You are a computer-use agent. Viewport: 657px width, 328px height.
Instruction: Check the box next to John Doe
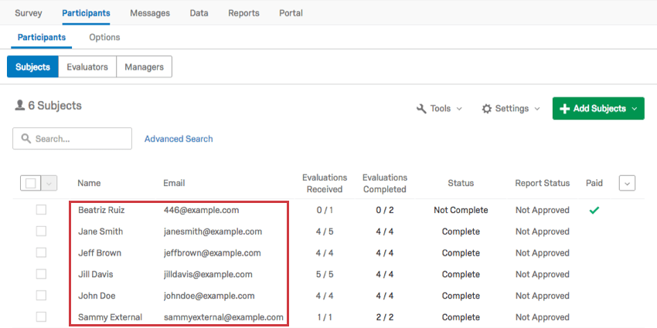point(41,296)
